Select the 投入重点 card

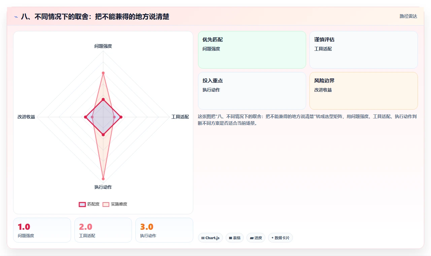pos(252,91)
